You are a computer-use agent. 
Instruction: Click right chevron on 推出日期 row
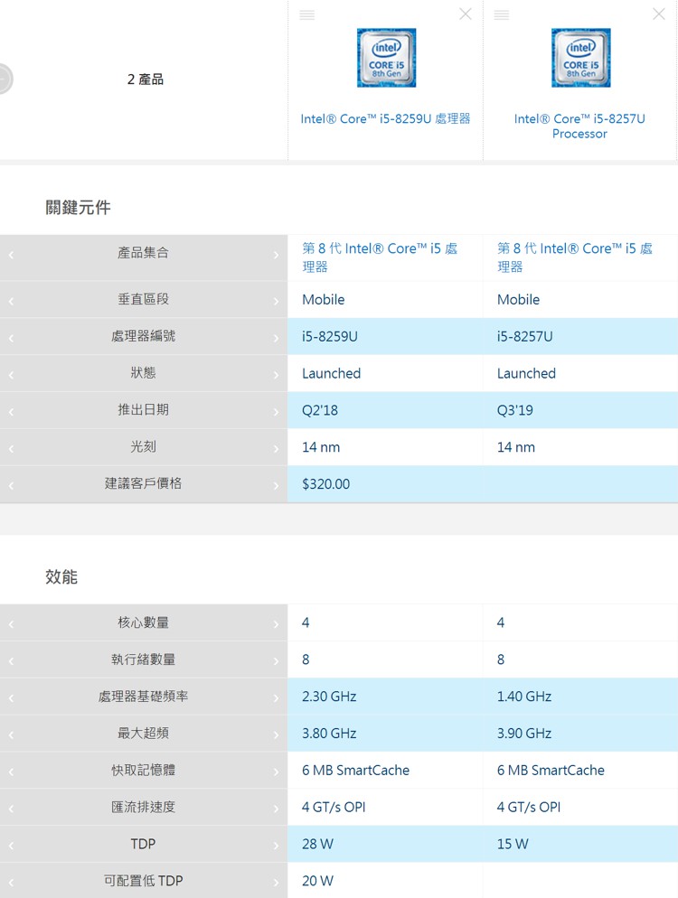277,412
